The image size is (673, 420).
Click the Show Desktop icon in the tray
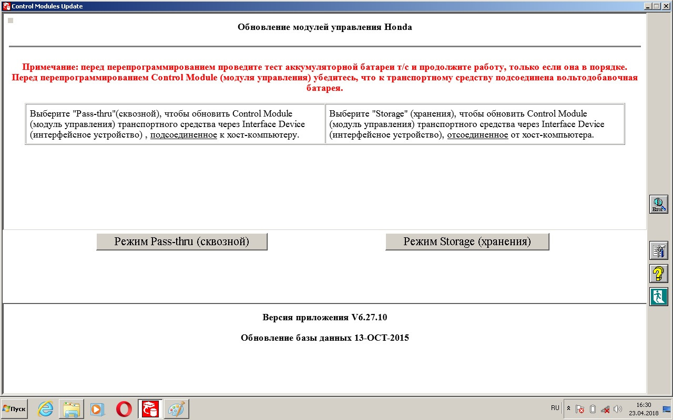666,409
